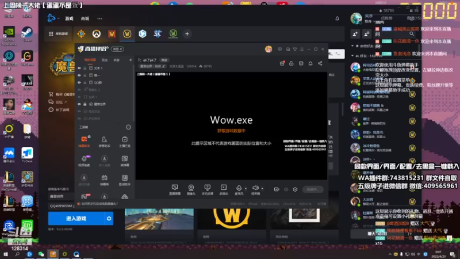
Task: Open Windows Start menu
Action: coord(5,254)
